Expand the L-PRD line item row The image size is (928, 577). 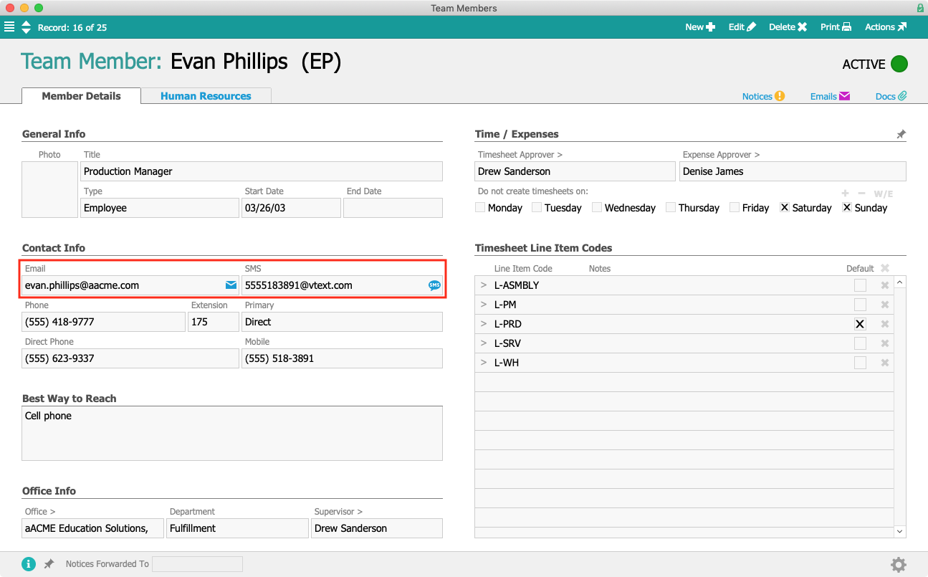coord(483,324)
